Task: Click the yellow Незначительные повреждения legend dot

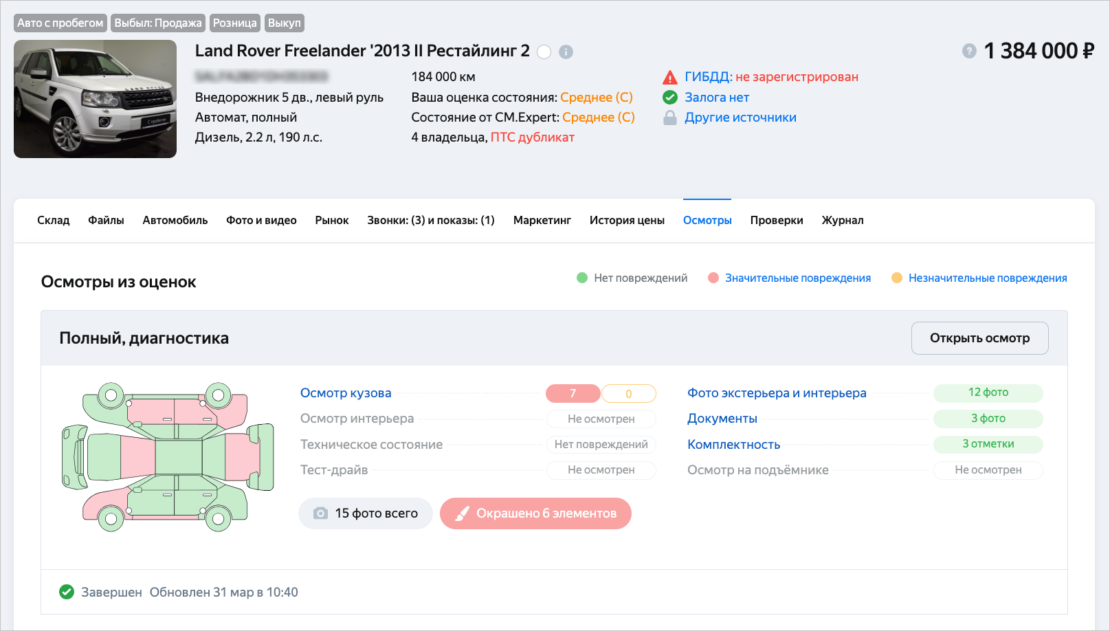Action: [897, 278]
